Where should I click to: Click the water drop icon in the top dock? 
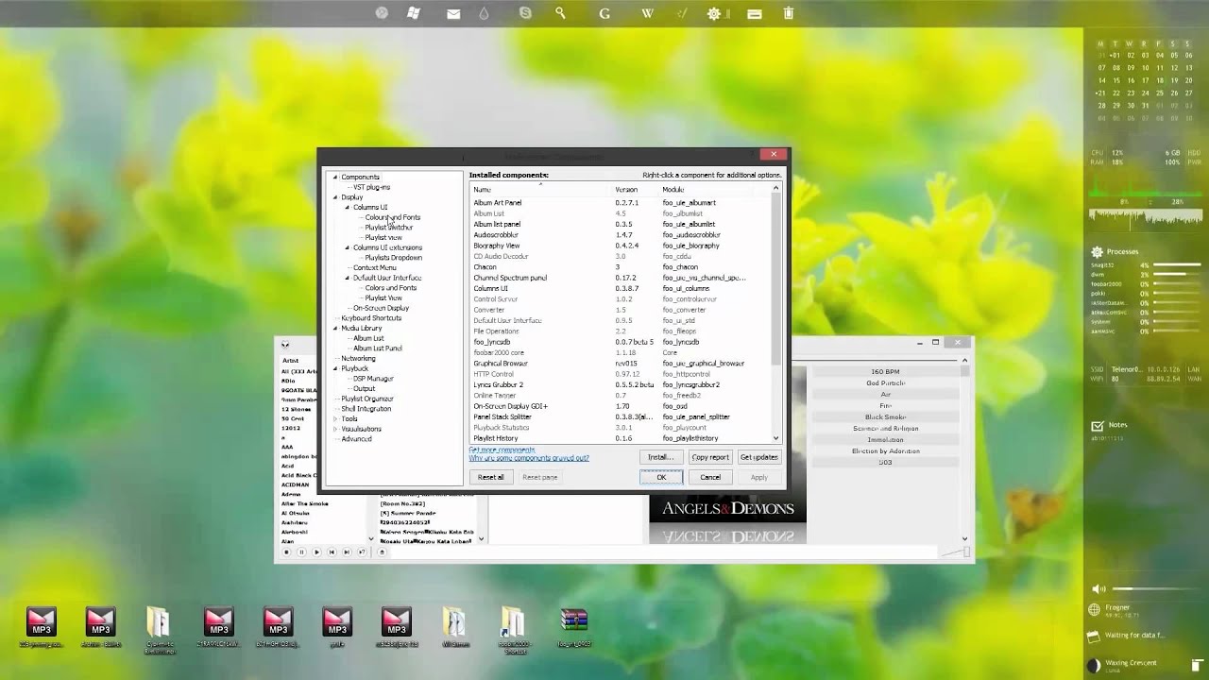point(485,13)
